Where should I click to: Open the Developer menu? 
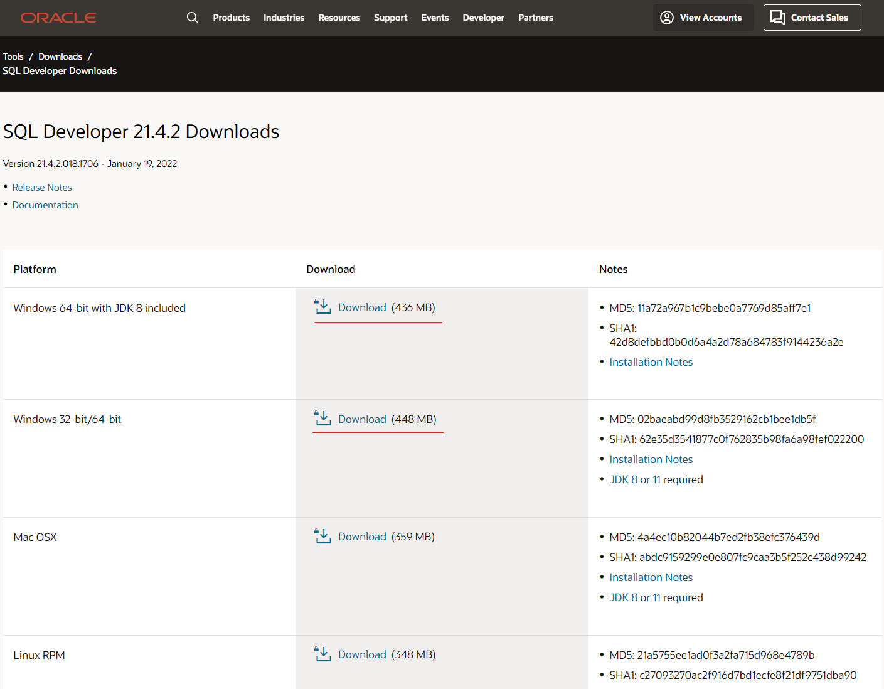483,18
